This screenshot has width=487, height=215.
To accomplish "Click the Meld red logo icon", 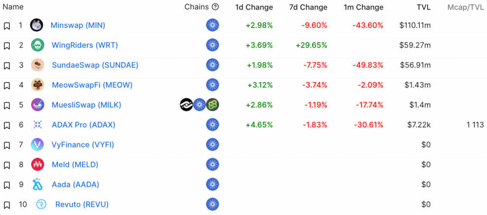I will pyautogui.click(x=37, y=164).
